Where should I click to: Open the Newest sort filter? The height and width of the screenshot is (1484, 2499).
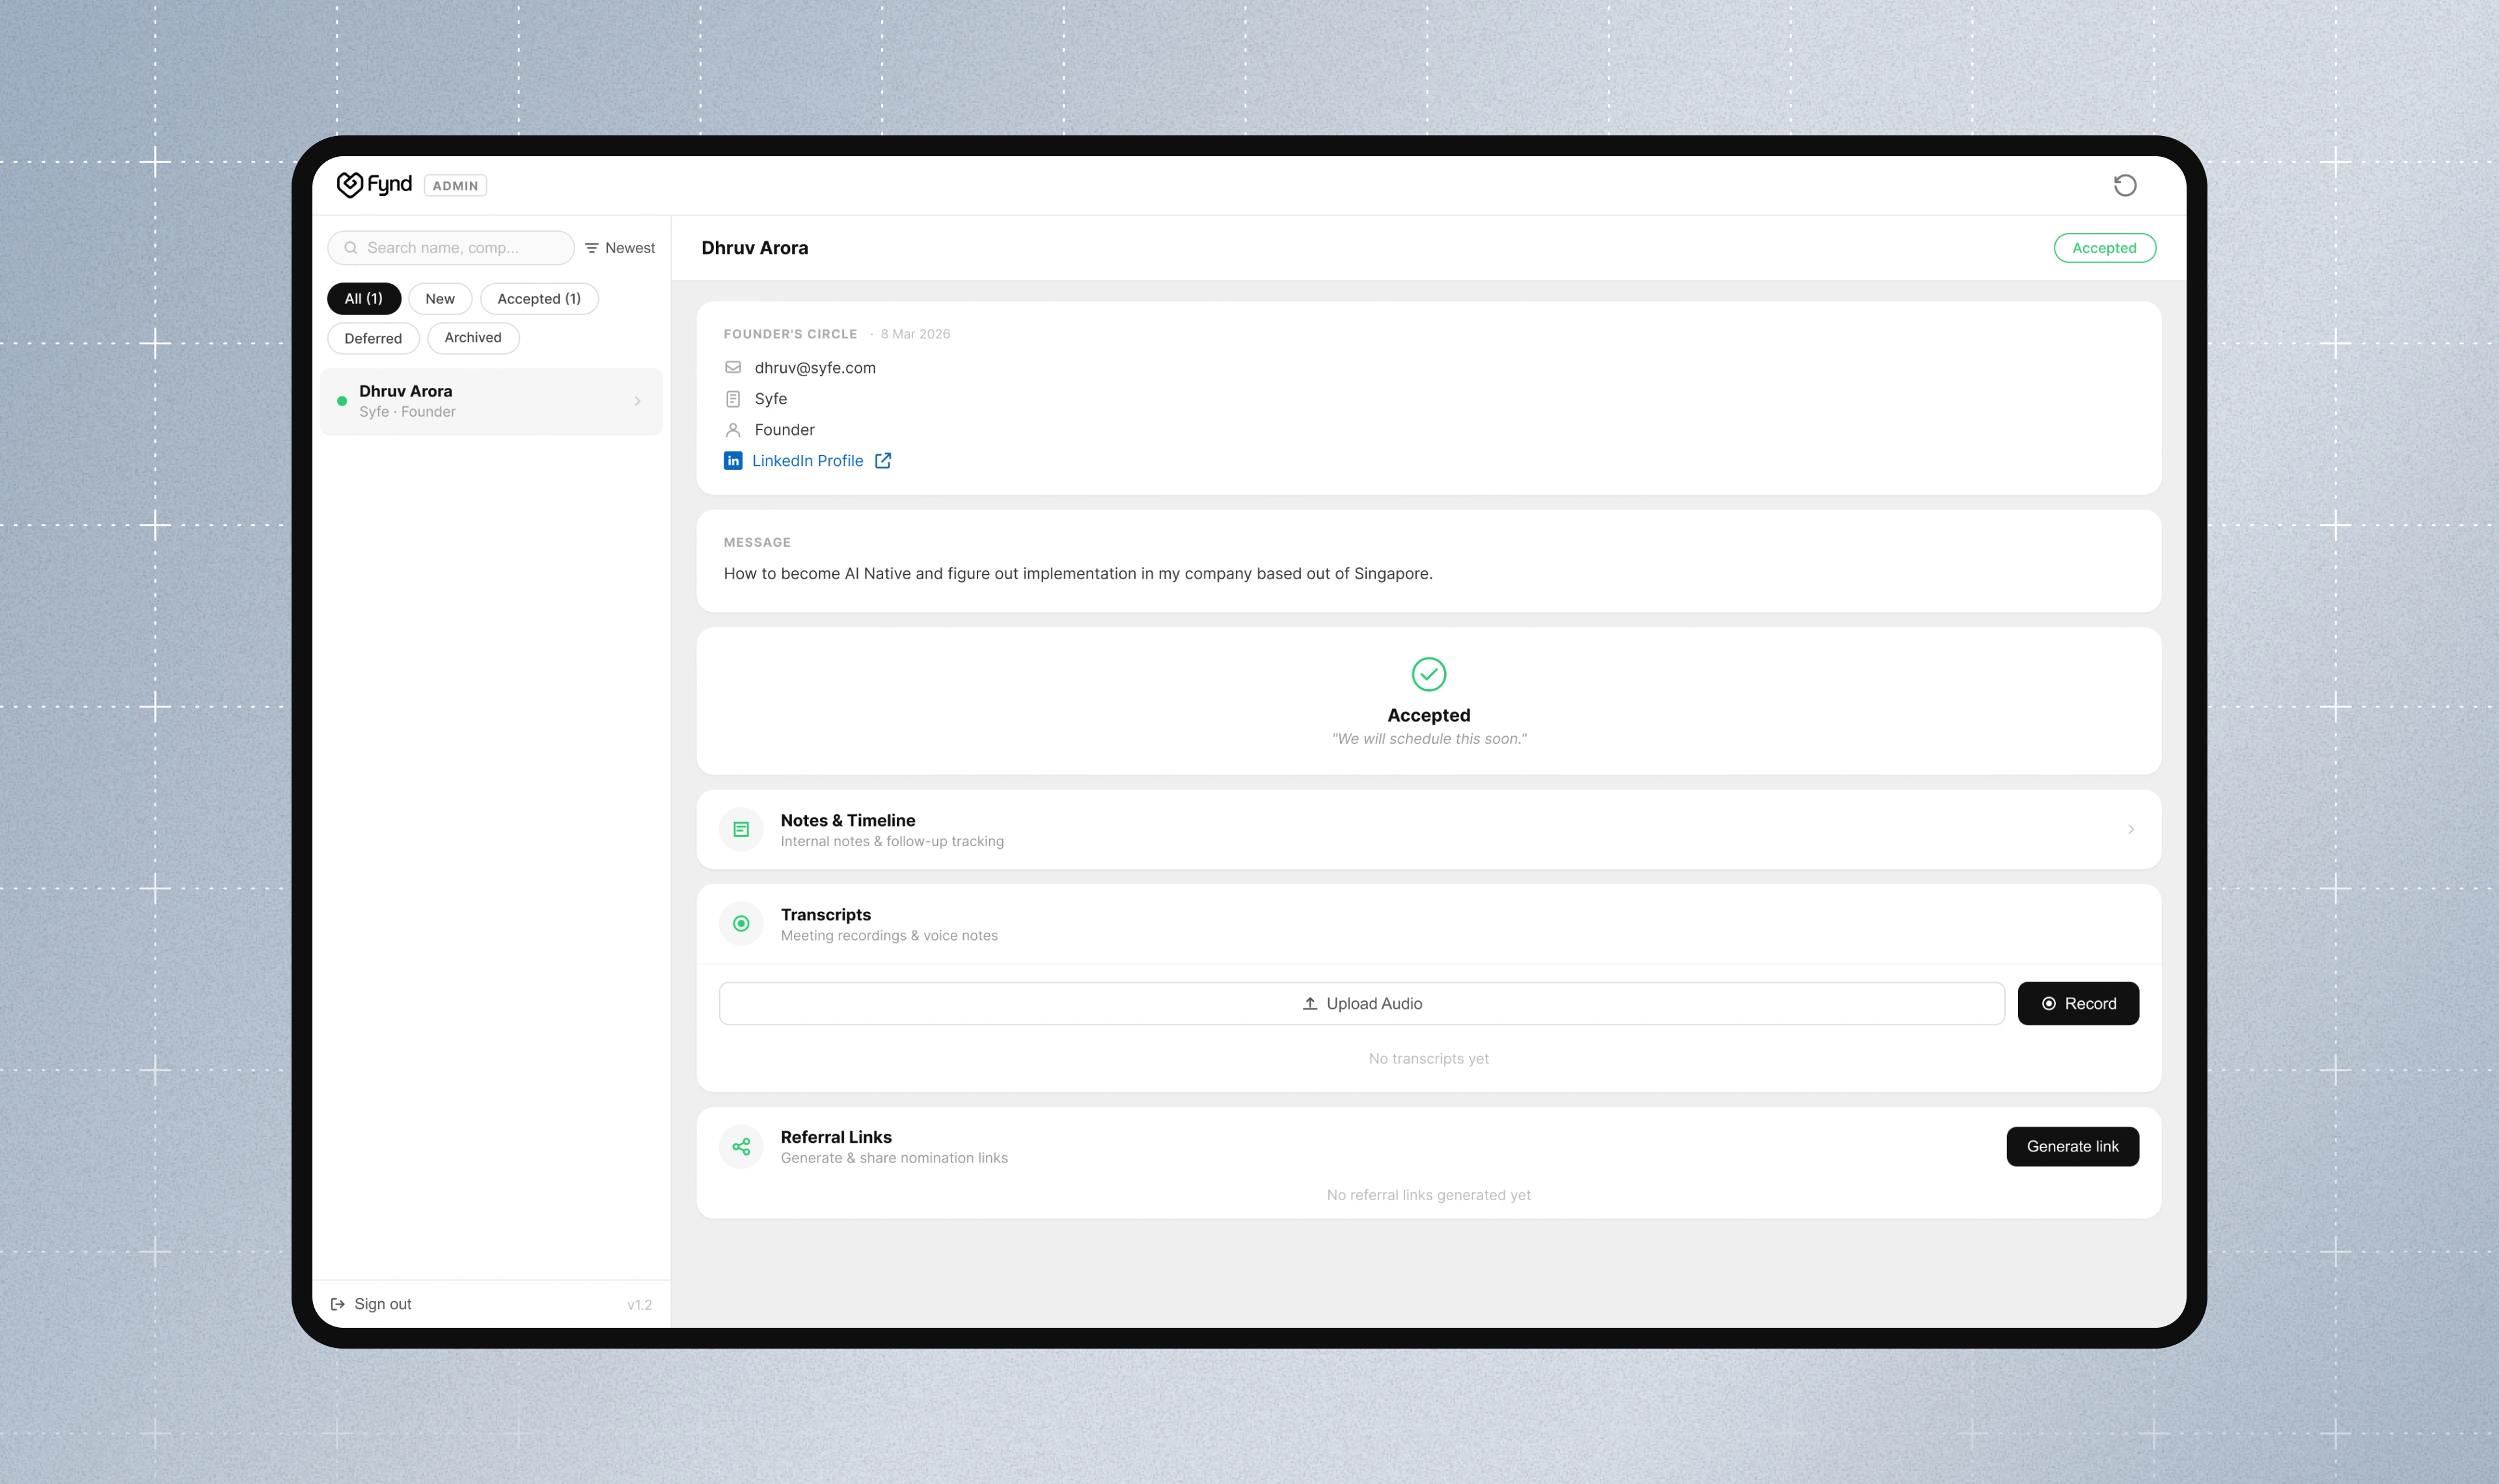(x=619, y=247)
